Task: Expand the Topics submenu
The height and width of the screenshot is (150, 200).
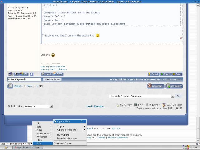Action: pos(70,126)
